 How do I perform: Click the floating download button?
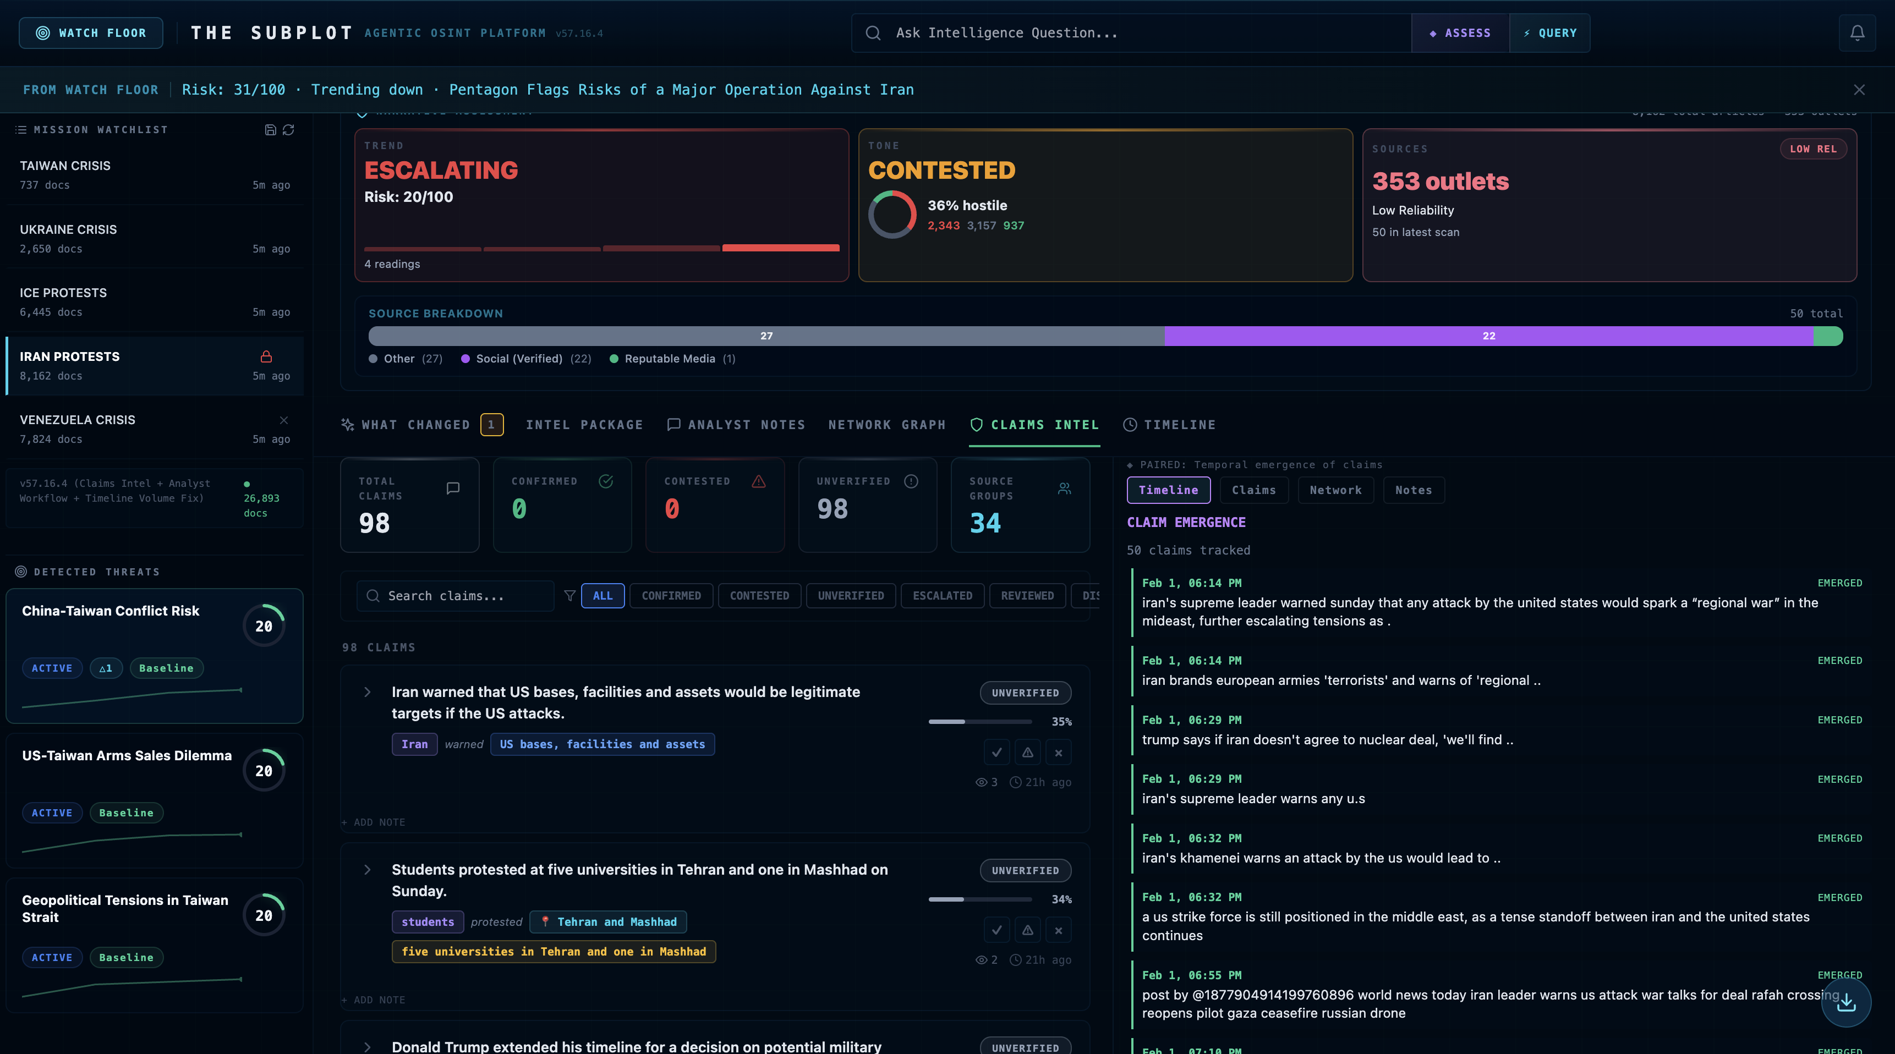[1845, 1002]
